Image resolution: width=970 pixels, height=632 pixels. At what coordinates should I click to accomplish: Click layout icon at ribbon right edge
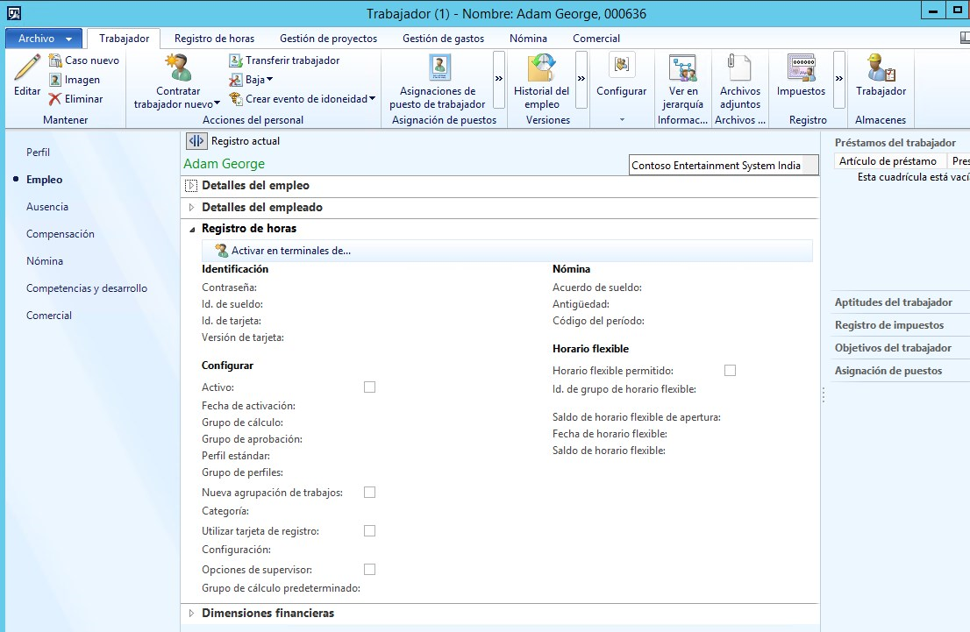click(965, 38)
